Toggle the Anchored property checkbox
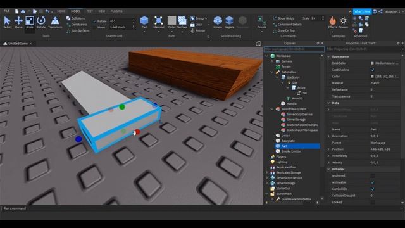Screen dimensions: 405x228 [373, 176]
